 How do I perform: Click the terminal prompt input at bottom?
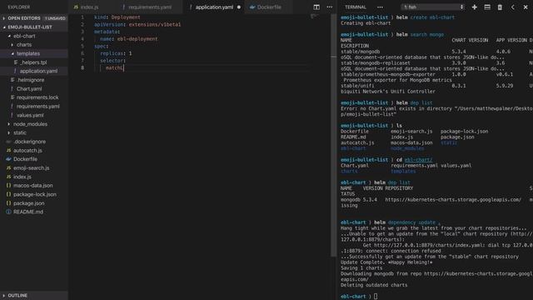pyautogui.click(x=376, y=297)
